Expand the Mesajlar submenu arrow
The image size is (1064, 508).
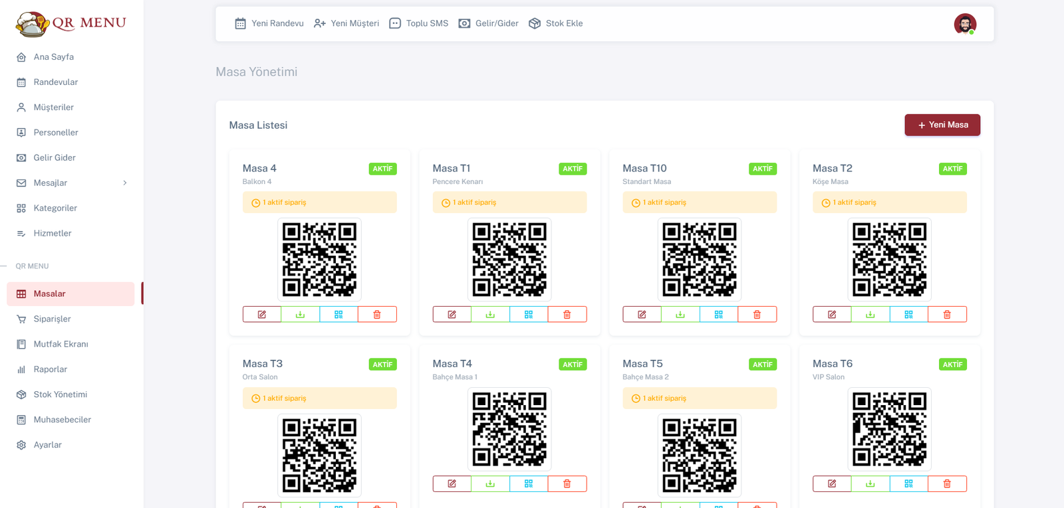coord(125,183)
